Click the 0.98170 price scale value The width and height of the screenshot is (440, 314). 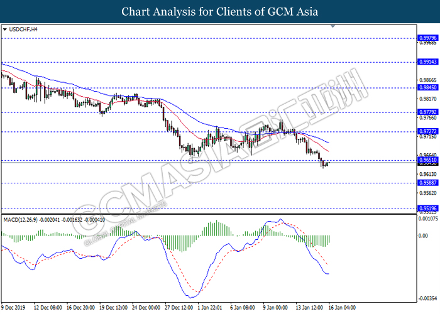pos(428,99)
